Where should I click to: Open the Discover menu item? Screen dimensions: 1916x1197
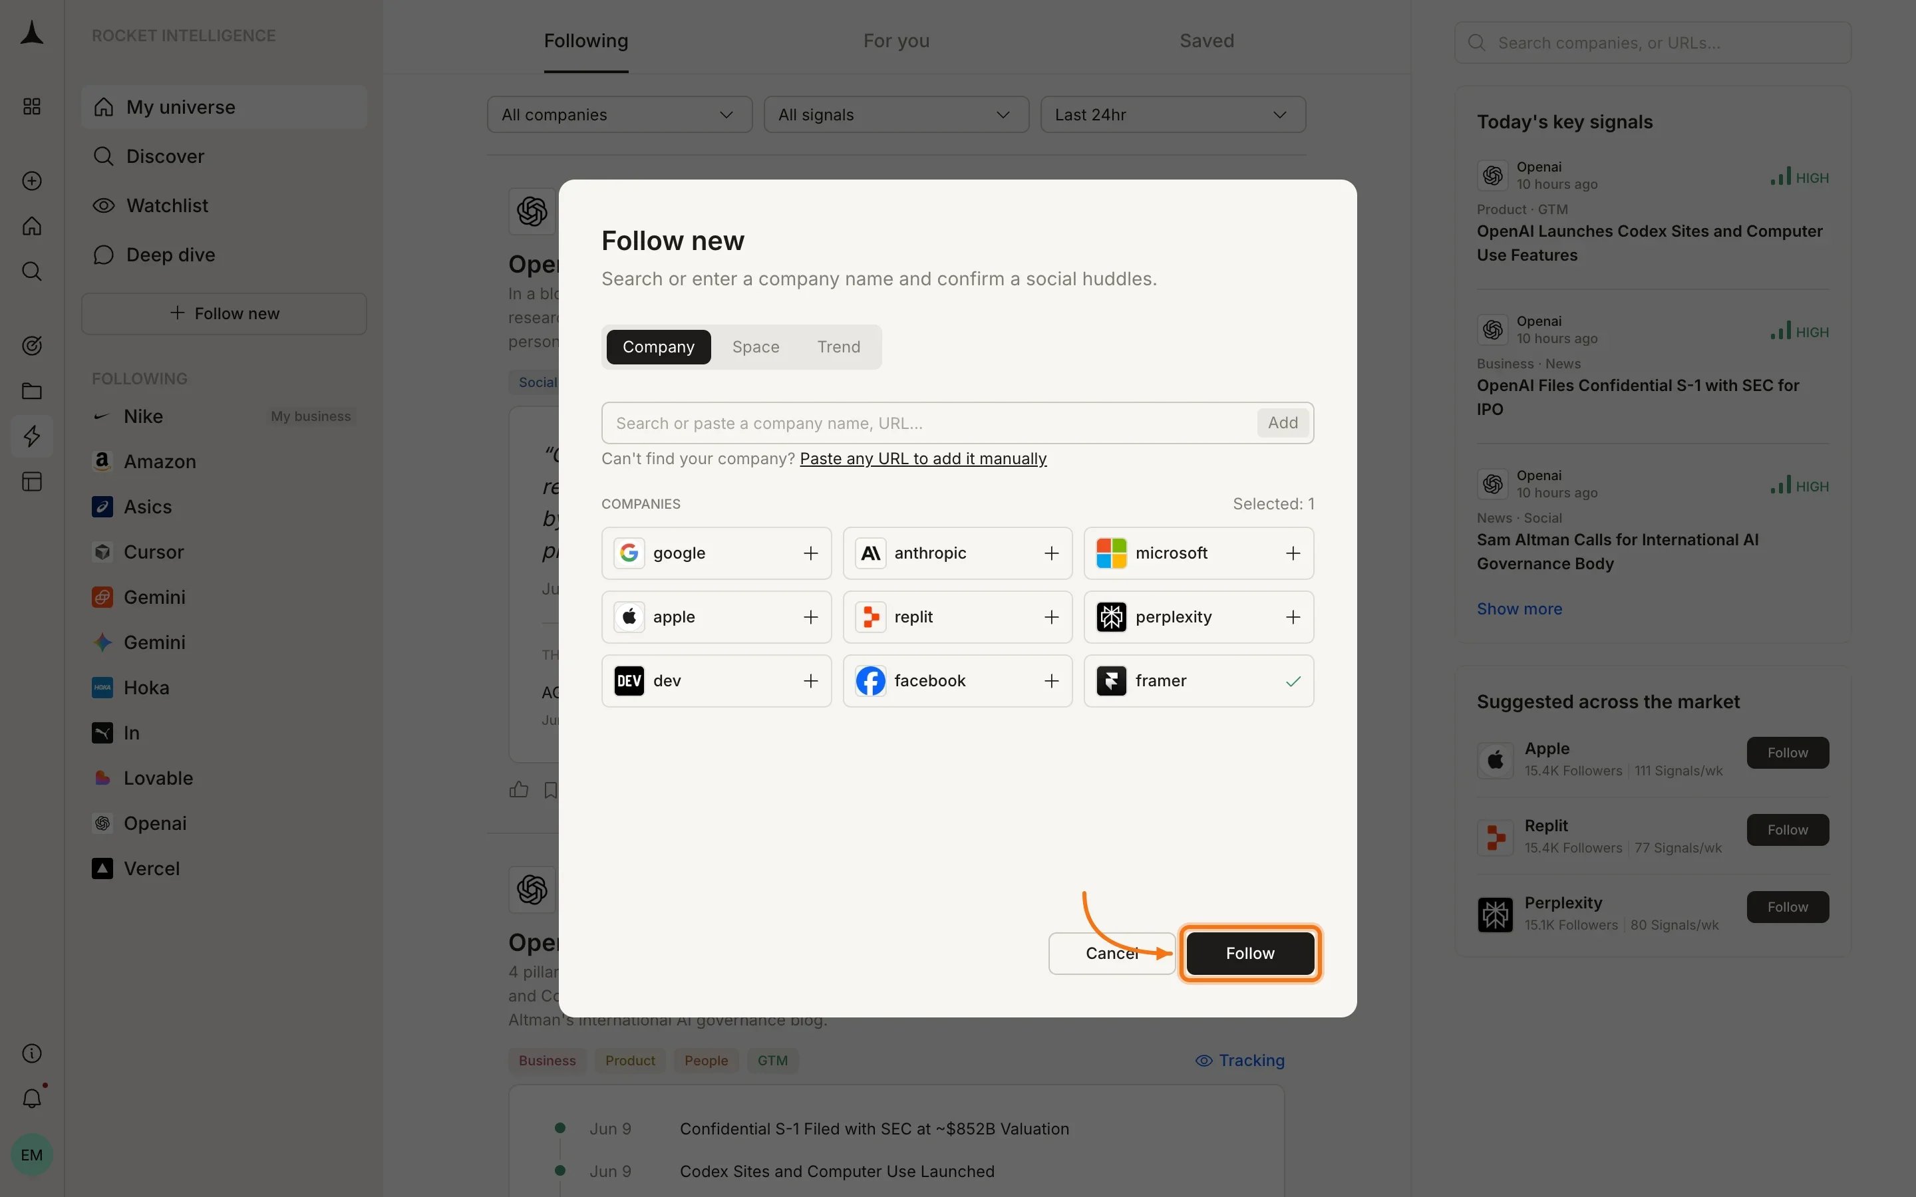(224, 156)
